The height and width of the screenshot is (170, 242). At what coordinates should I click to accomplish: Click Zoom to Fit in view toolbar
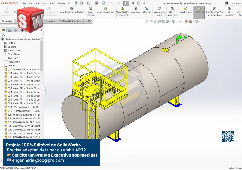pos(147,22)
